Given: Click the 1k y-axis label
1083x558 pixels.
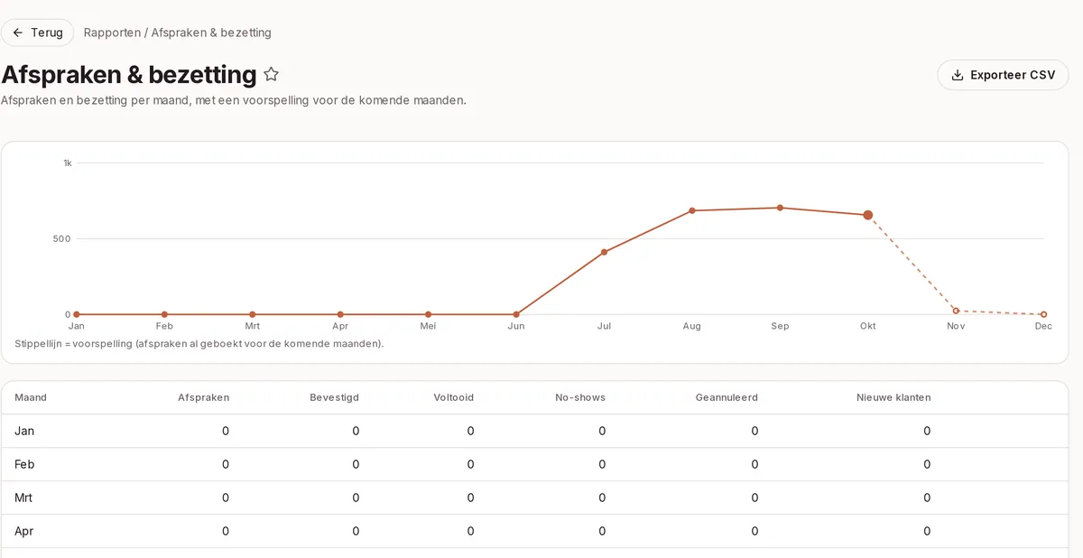Looking at the screenshot, I should pyautogui.click(x=68, y=163).
